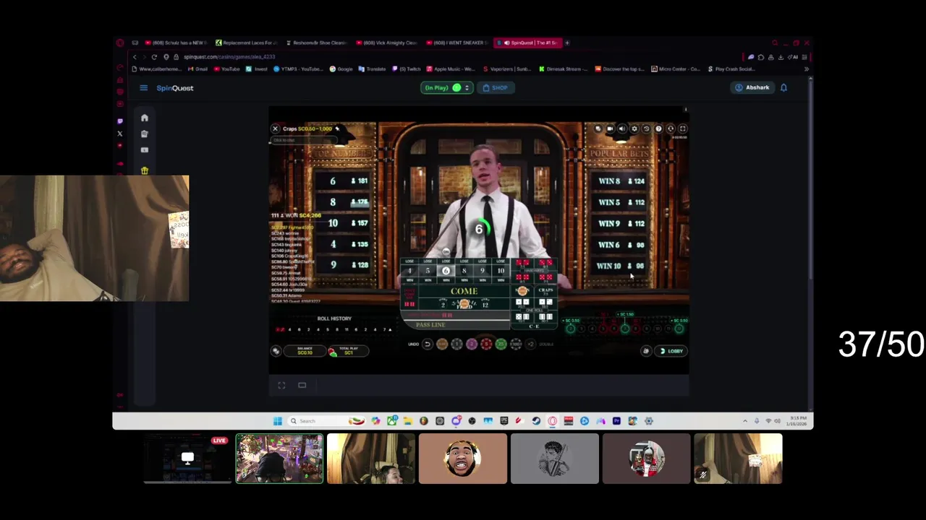Switch to Schulz has a NEW tab

tap(176, 43)
